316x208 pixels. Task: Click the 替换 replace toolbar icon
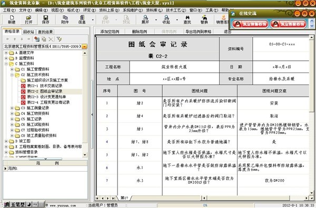tap(204, 19)
